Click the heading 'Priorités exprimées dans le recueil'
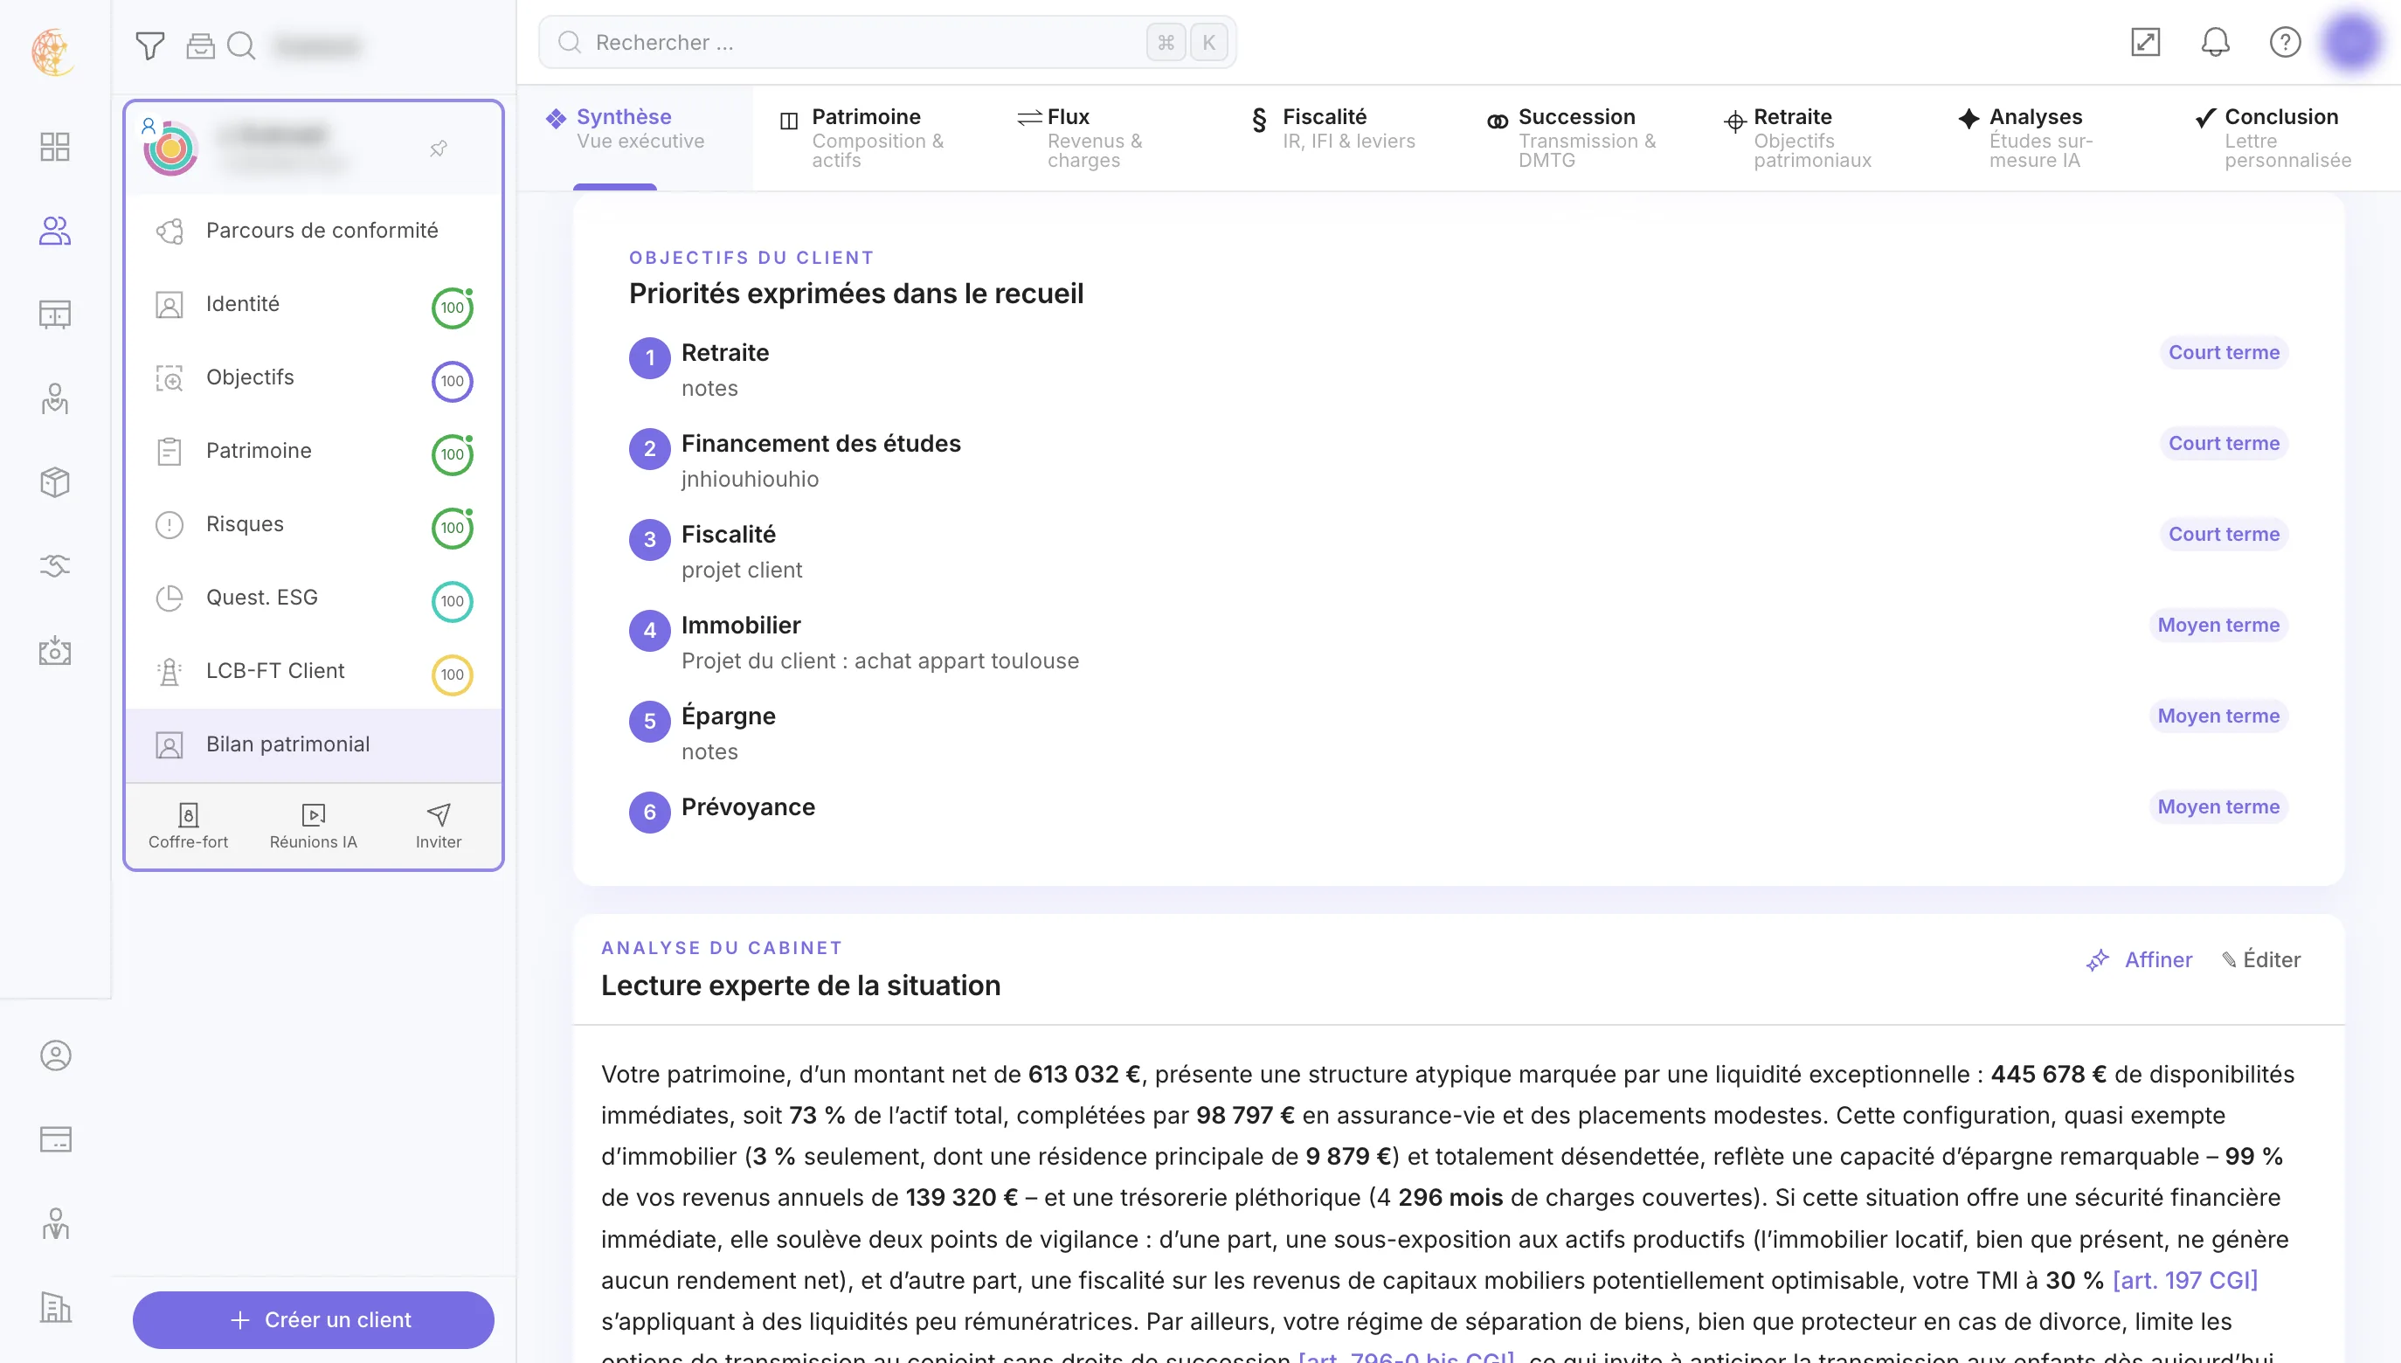 tap(855, 294)
